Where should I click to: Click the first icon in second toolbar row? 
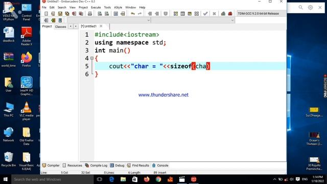pos(46,20)
